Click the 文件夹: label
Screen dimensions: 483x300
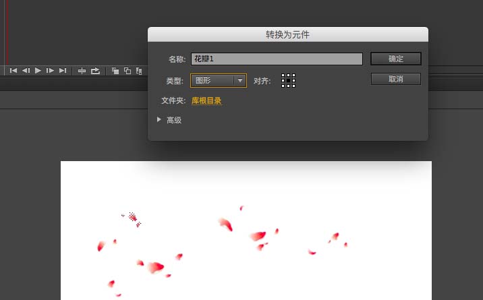173,100
